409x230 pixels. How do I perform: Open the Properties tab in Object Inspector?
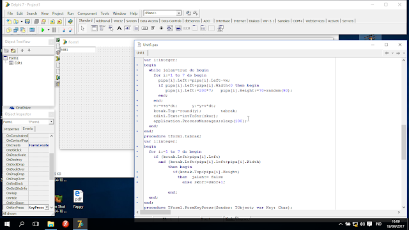[x=12, y=129]
